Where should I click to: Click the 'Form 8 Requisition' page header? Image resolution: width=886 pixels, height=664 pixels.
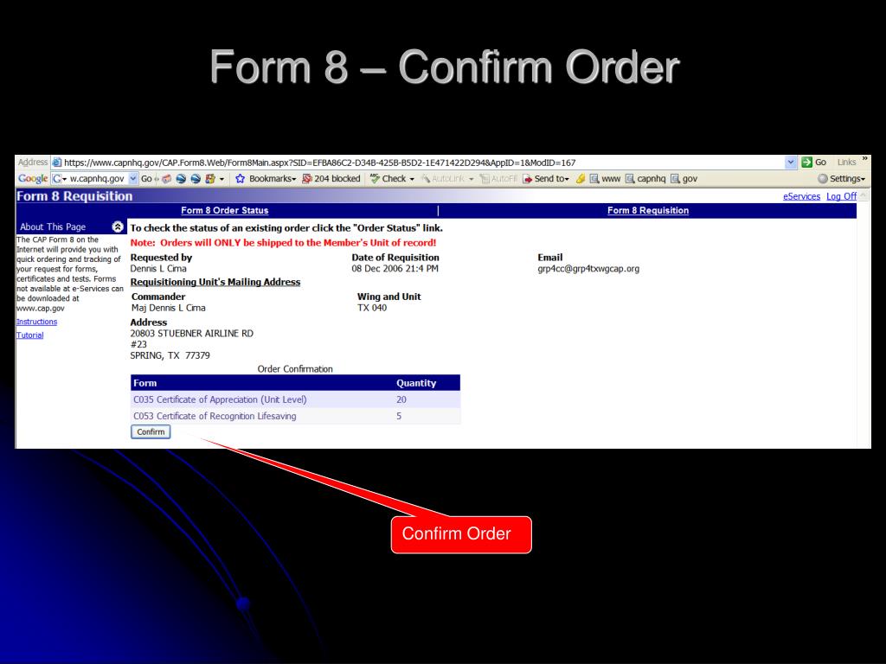point(74,196)
